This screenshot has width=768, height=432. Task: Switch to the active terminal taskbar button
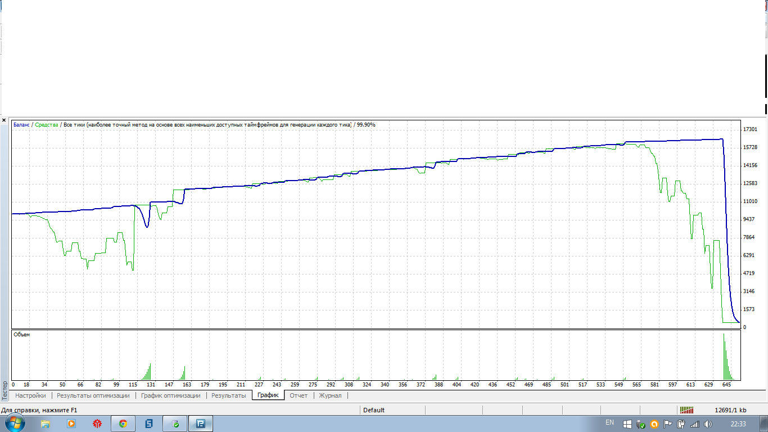[x=201, y=424]
